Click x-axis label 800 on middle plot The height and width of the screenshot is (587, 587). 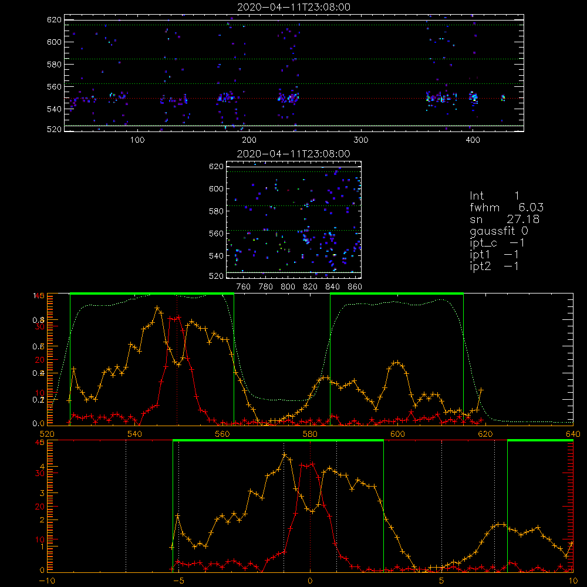[288, 287]
